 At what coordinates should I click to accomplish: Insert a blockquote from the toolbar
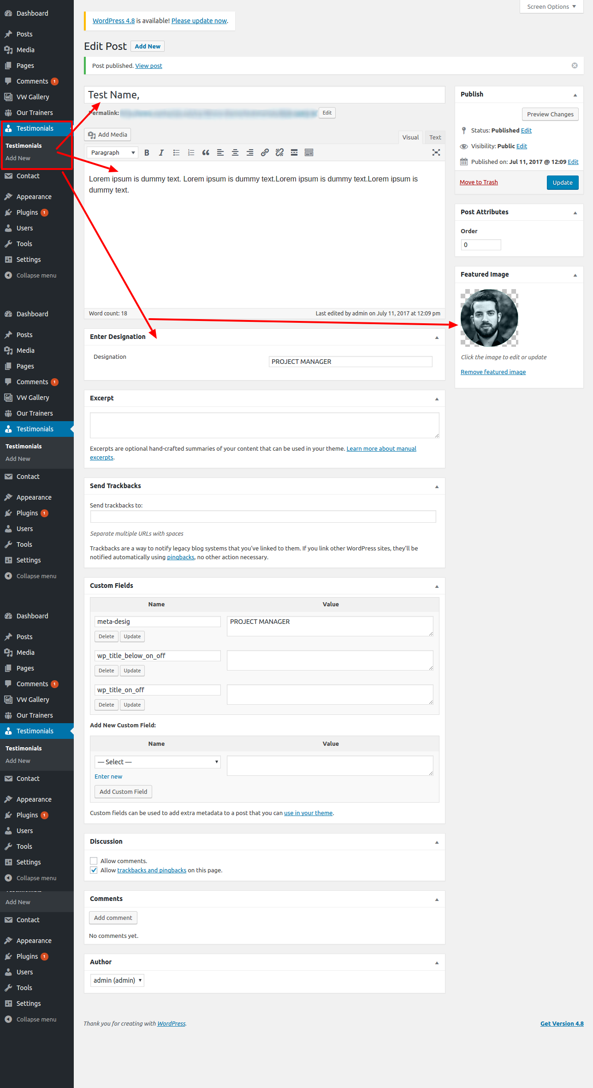[x=206, y=153]
